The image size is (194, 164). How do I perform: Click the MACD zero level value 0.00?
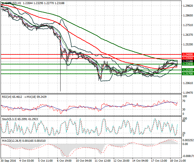coord(185,144)
